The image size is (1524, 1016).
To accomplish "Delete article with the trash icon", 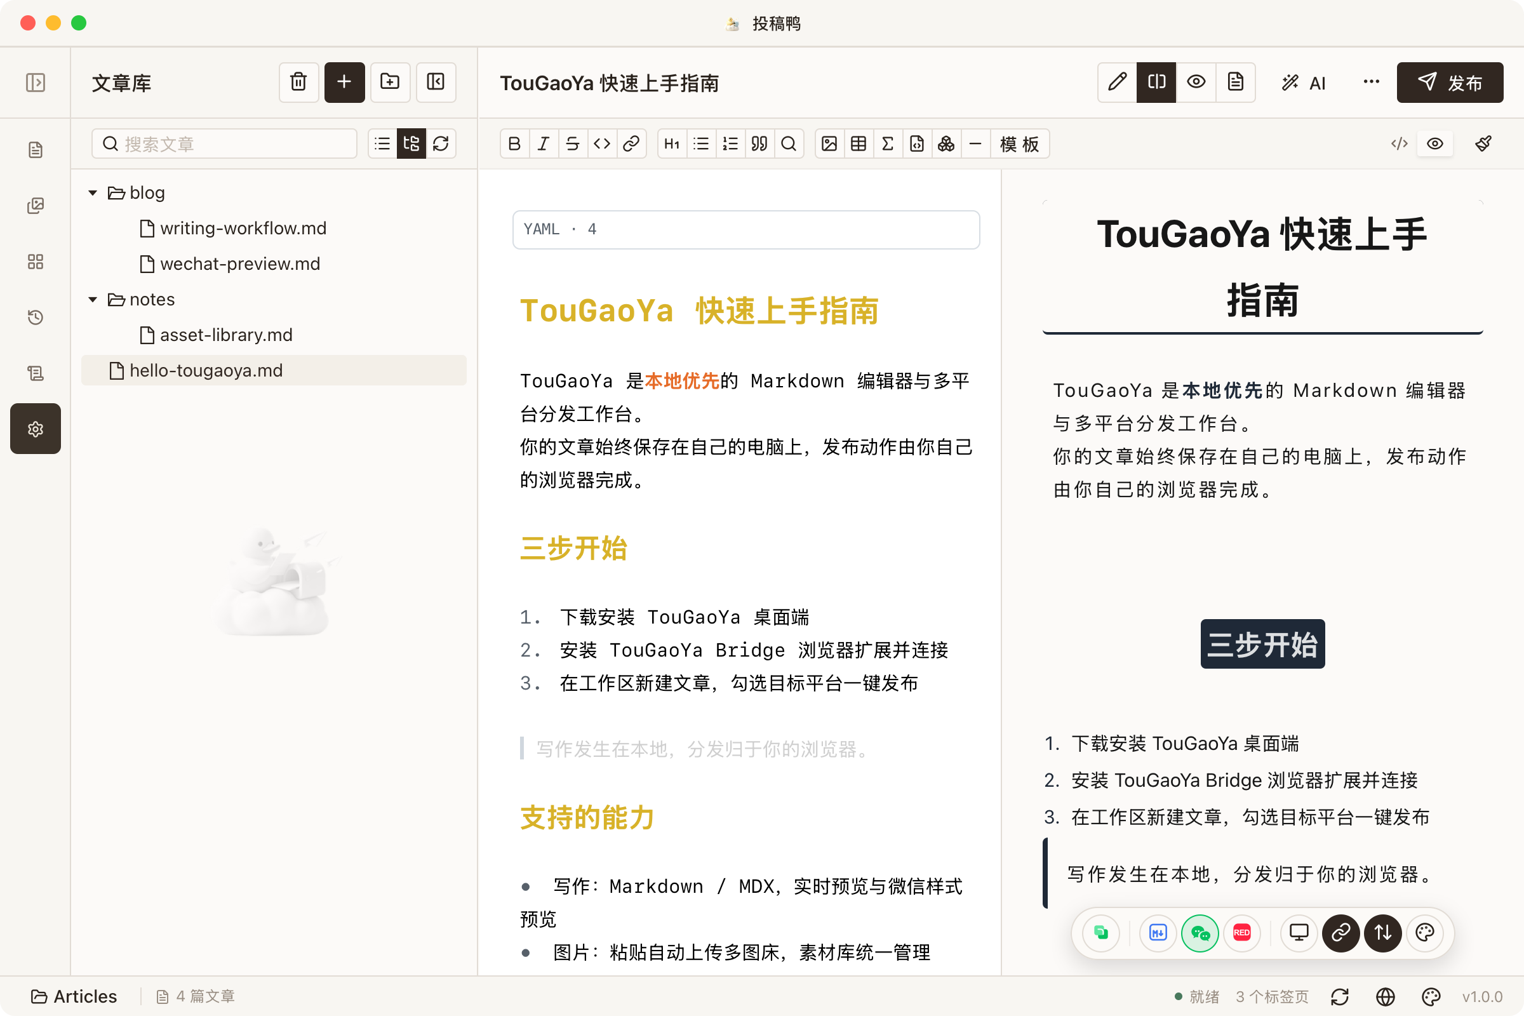I will point(298,83).
